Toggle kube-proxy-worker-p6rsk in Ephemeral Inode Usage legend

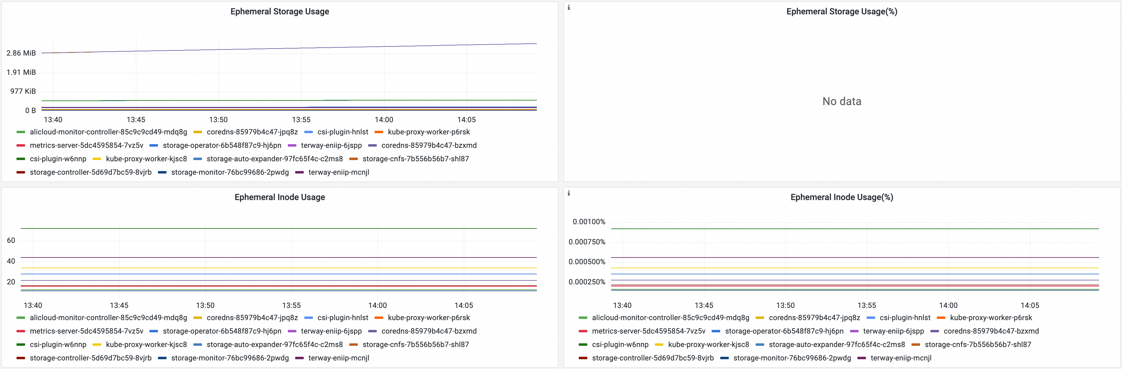pos(429,318)
